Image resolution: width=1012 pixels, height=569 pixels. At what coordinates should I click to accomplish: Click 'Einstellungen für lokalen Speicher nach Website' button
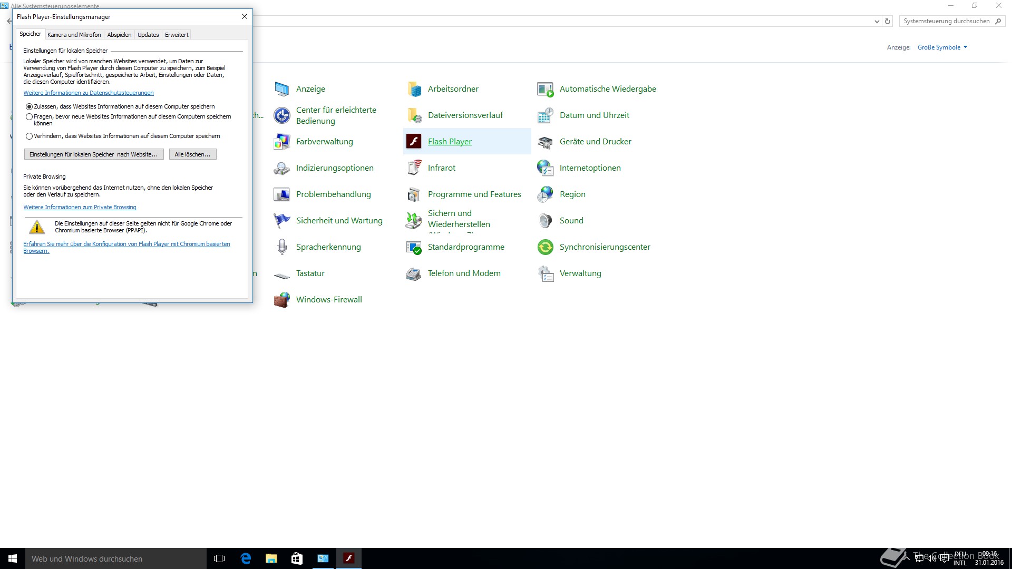click(94, 154)
